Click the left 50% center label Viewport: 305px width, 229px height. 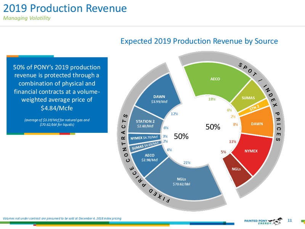(181, 136)
